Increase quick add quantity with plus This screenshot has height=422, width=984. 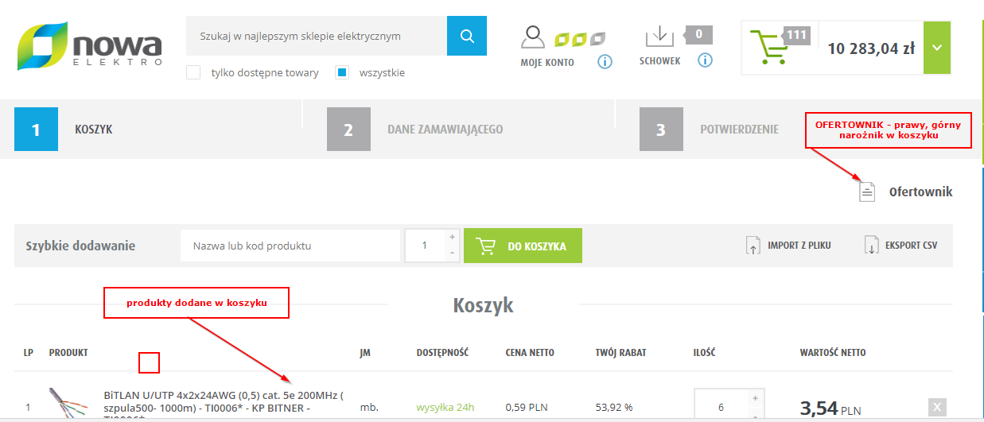pos(453,237)
